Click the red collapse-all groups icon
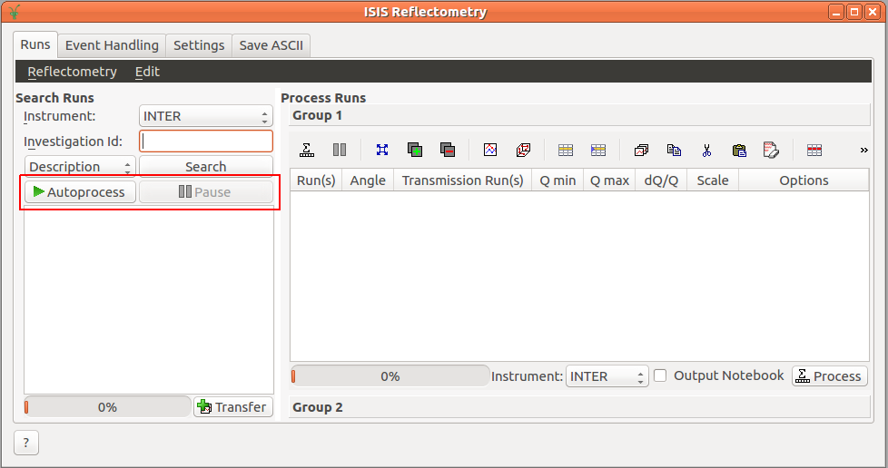Image resolution: width=888 pixels, height=468 pixels. pos(447,150)
